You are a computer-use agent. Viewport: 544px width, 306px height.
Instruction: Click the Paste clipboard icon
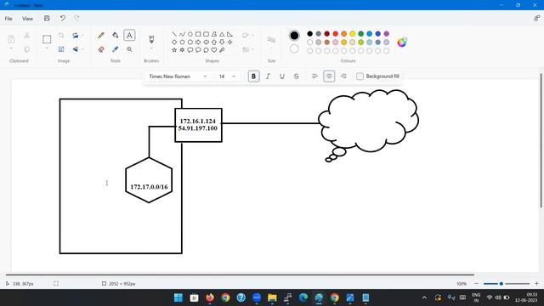(11, 39)
